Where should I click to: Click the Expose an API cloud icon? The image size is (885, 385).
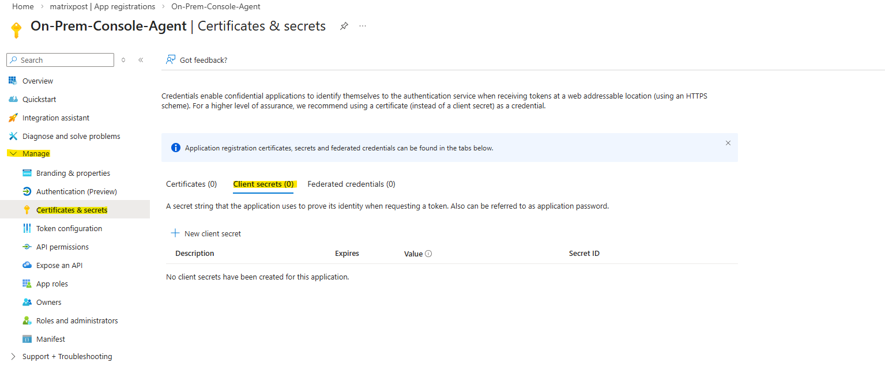[x=27, y=265]
